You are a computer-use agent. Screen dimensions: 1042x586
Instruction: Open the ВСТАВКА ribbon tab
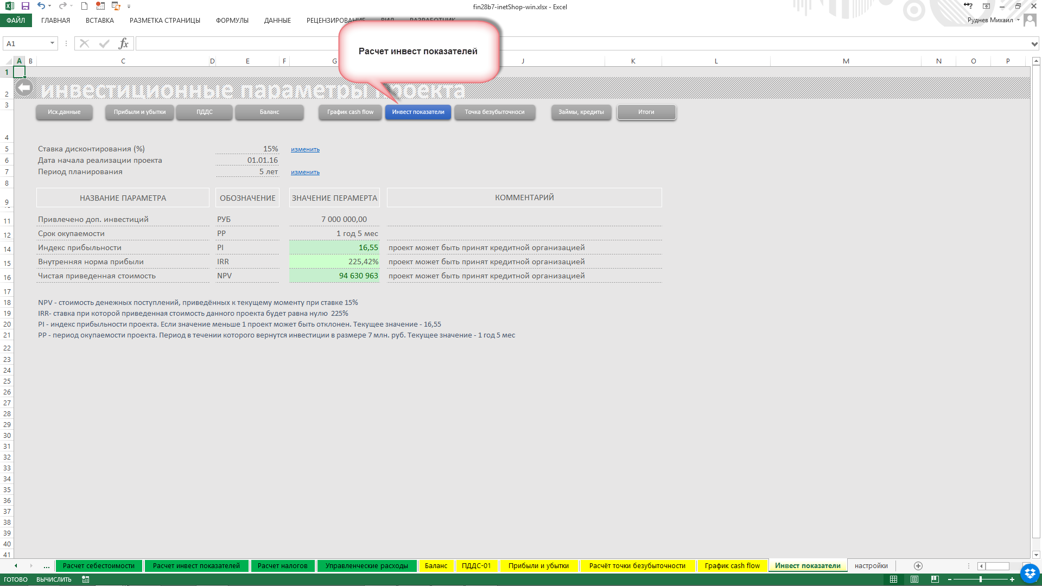[x=100, y=20]
